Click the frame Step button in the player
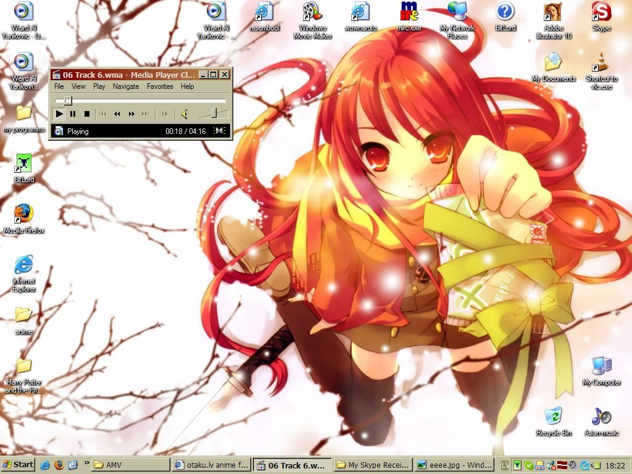 click(x=164, y=114)
